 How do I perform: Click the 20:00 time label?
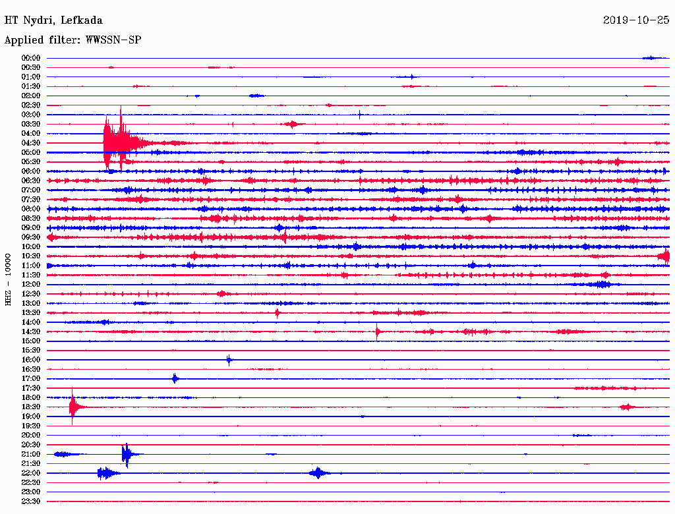pos(30,435)
